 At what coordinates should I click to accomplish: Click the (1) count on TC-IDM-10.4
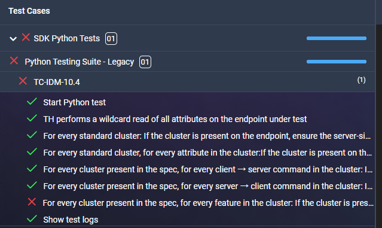pos(361,80)
